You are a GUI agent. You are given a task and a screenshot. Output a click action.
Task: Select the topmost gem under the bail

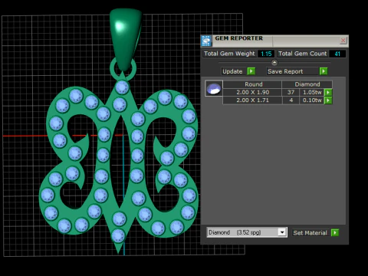pos(122,87)
